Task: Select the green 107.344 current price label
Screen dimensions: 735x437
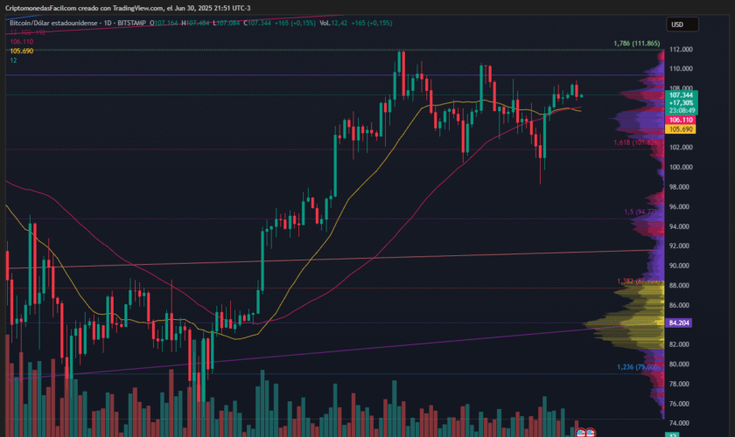Action: click(681, 102)
